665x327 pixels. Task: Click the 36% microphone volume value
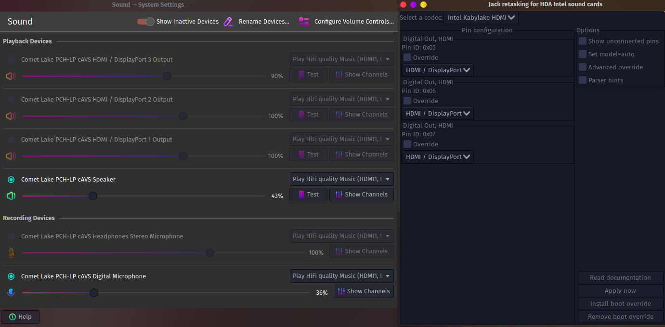click(322, 293)
